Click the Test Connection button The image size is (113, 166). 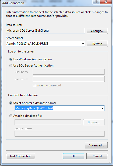click(x=21, y=156)
